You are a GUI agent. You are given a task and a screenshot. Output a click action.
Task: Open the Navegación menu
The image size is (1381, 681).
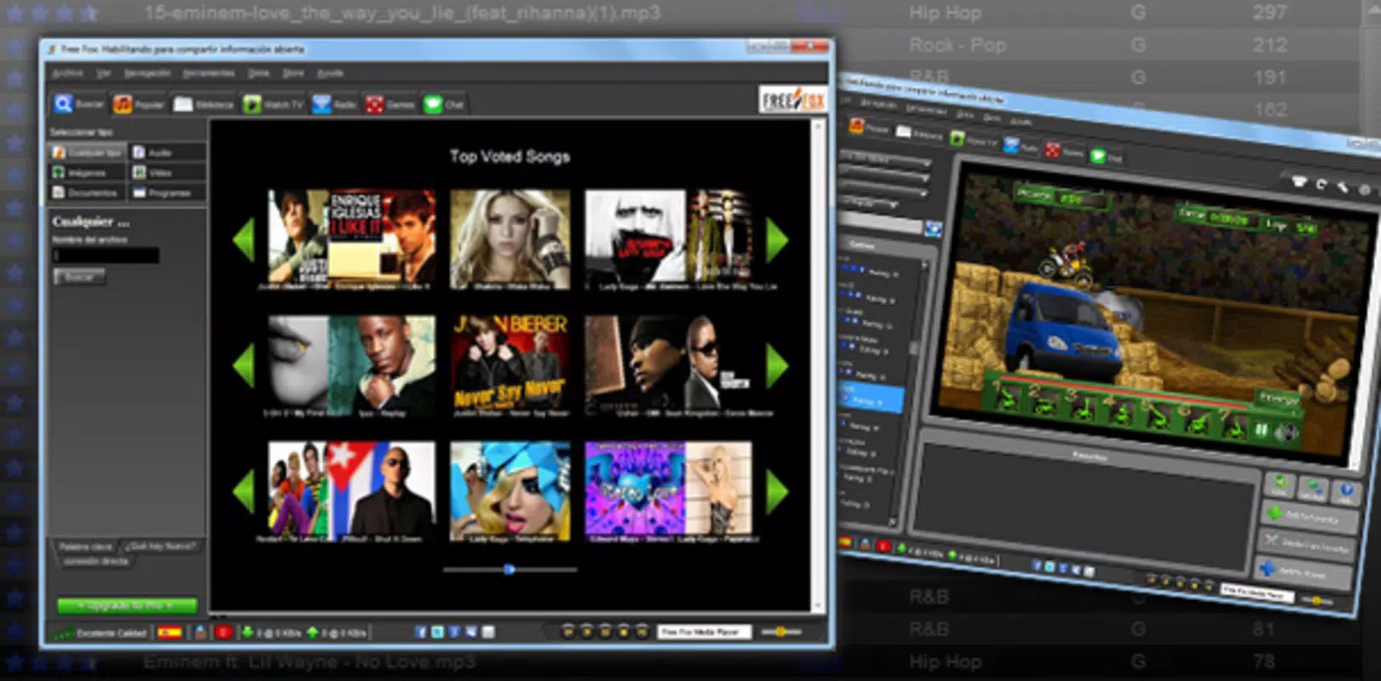[147, 73]
